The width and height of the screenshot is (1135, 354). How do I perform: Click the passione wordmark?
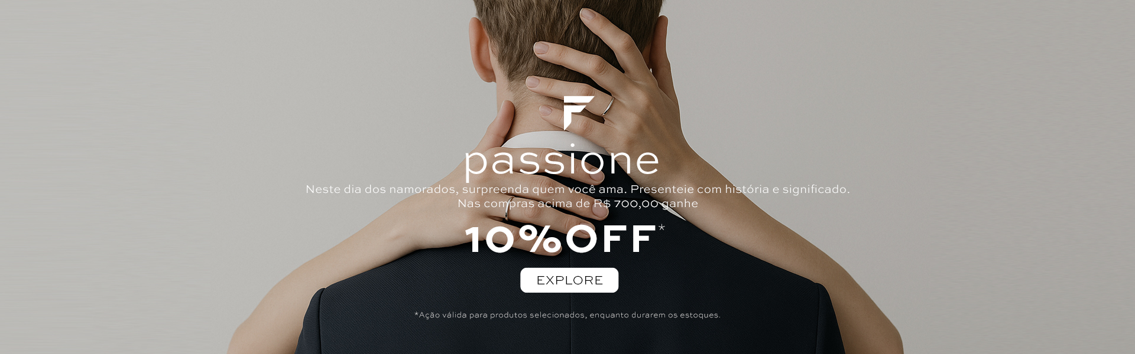[x=562, y=162]
